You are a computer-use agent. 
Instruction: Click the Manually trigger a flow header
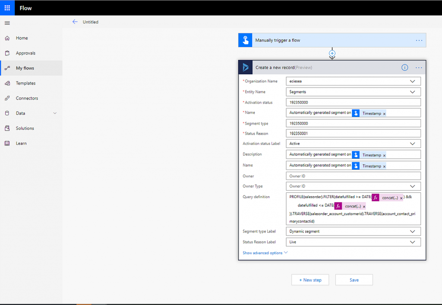[x=332, y=40]
